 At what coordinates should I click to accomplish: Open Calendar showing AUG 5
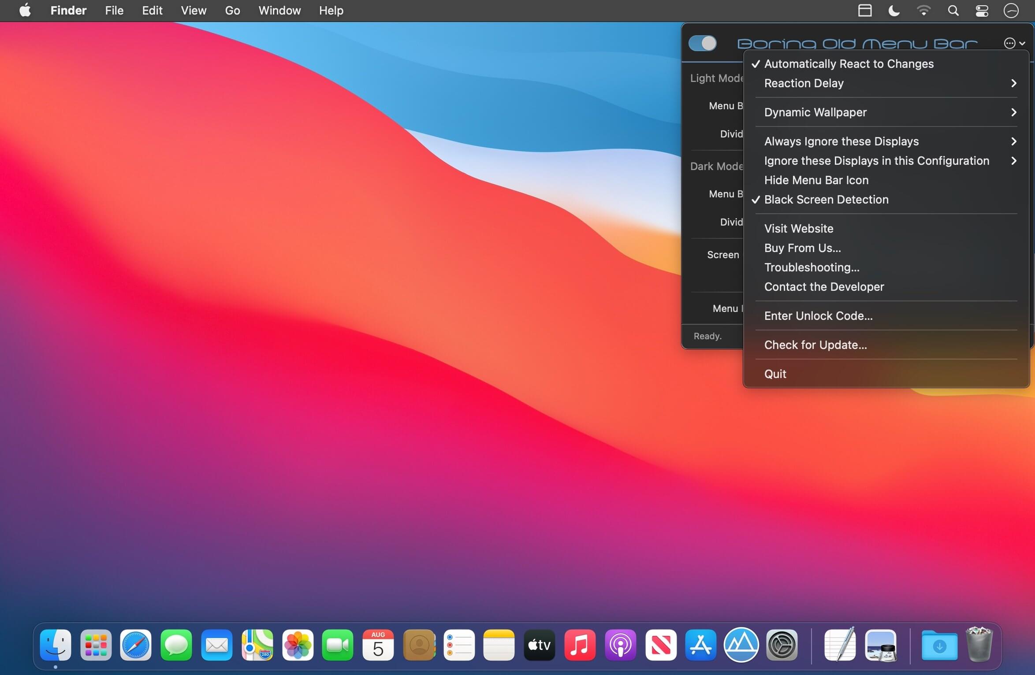point(378,645)
